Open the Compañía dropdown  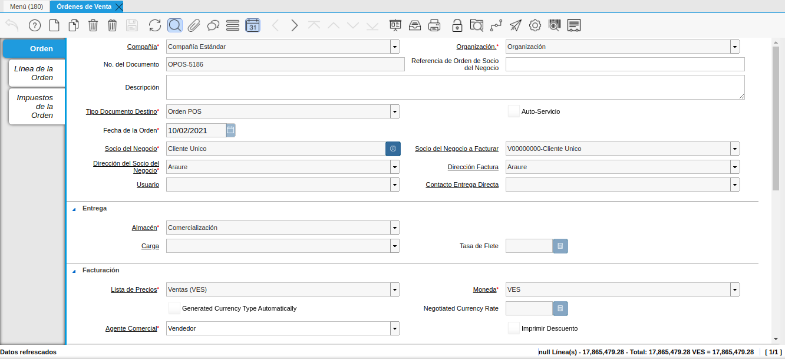395,47
